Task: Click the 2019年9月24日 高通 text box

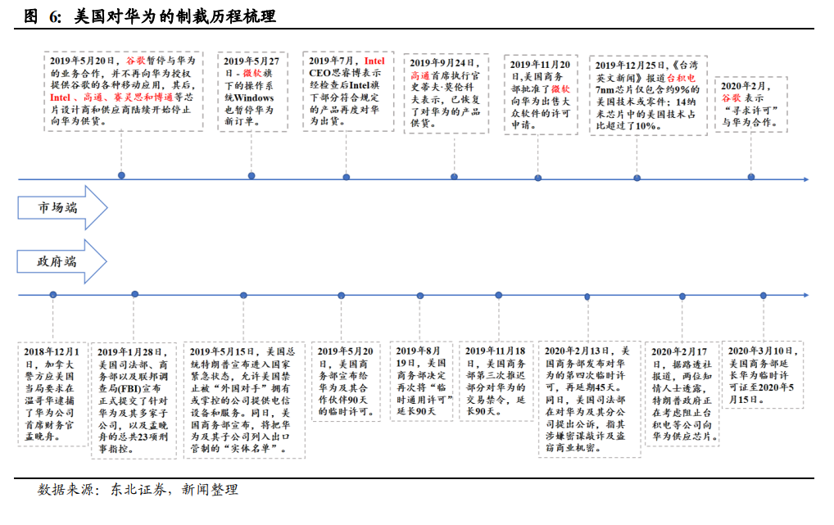Action: [446, 93]
